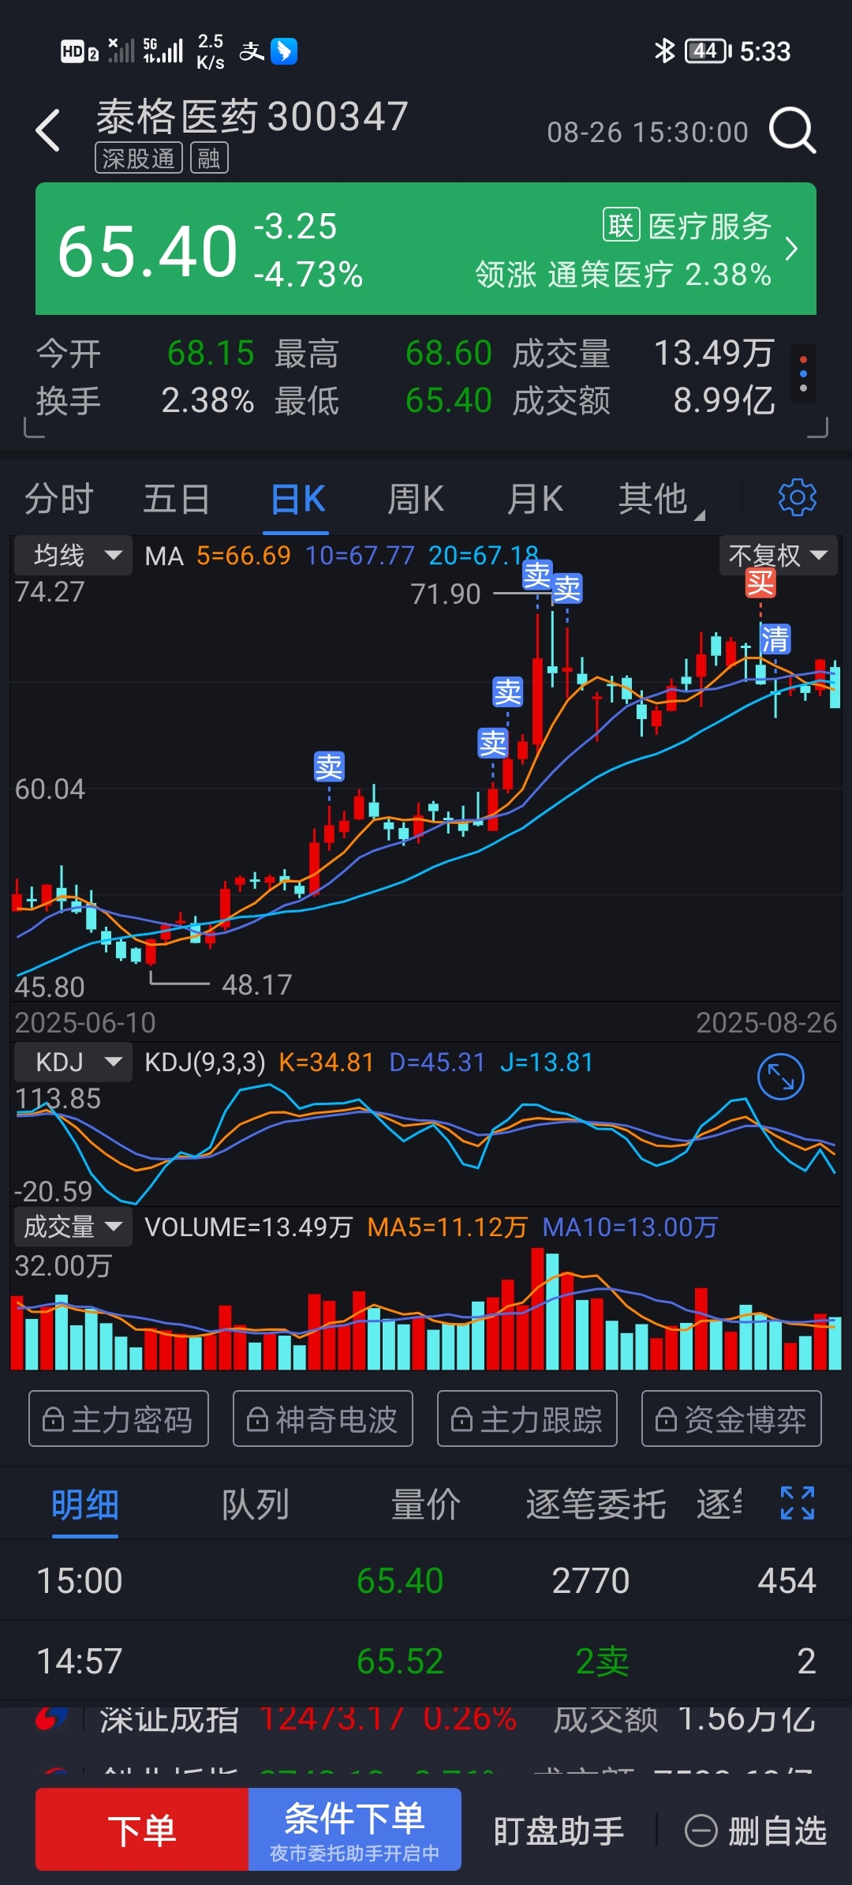Switch to 月K monthly chart tab

pos(534,500)
